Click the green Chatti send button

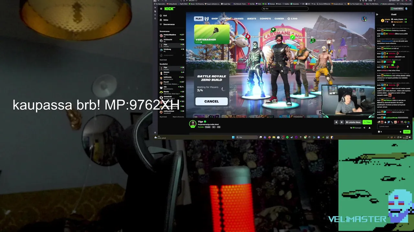[407, 132]
